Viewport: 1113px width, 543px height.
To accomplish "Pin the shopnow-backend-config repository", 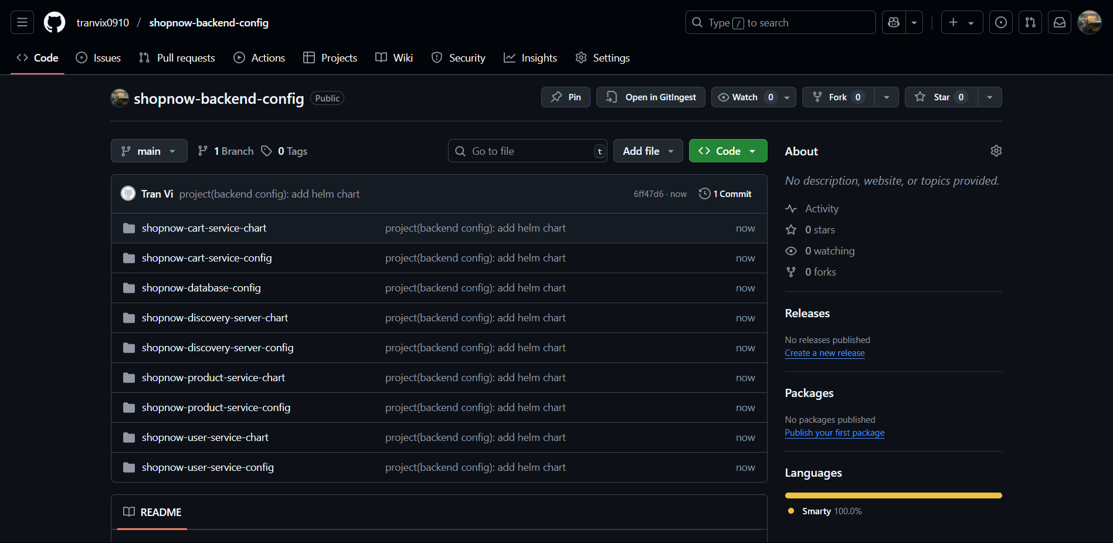I will click(565, 97).
